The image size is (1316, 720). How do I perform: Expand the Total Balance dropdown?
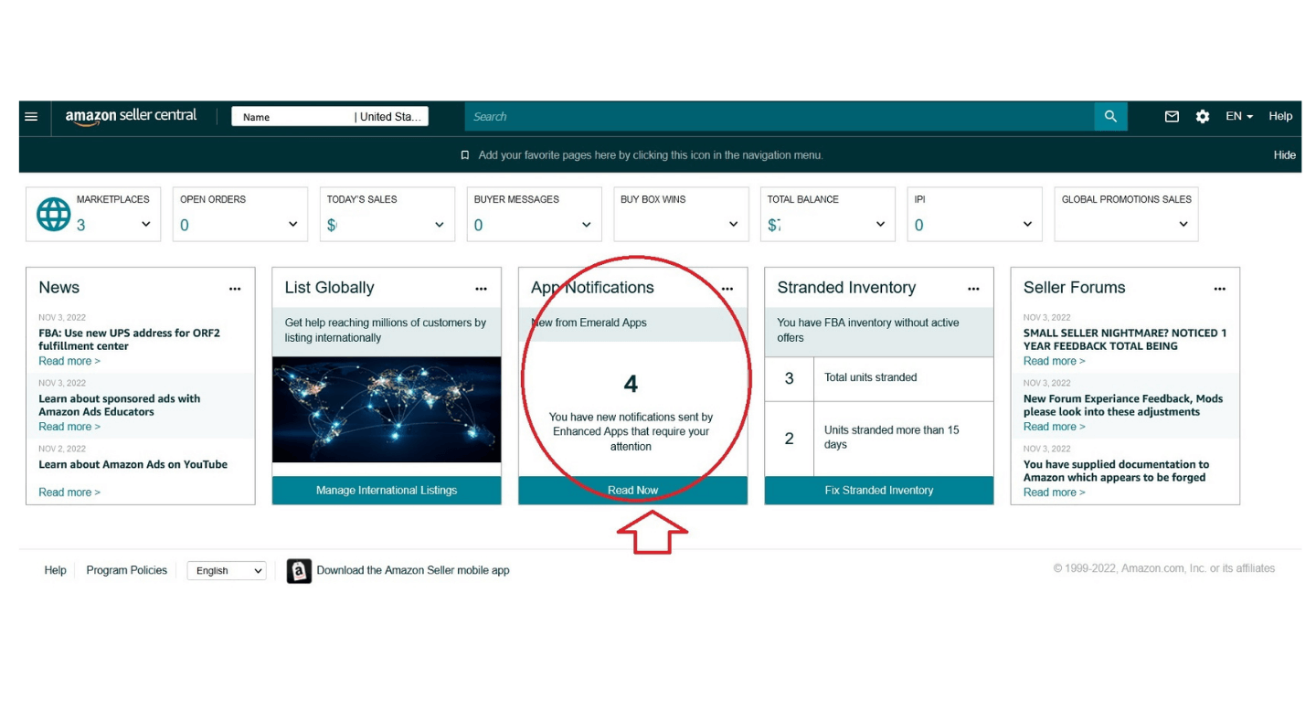coord(879,225)
